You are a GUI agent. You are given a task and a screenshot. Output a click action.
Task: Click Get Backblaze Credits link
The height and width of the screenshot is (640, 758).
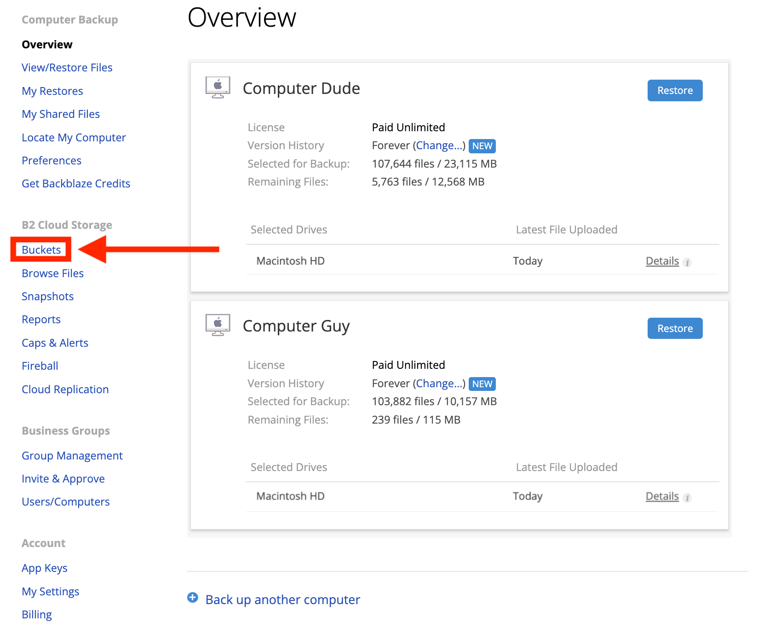click(x=76, y=184)
